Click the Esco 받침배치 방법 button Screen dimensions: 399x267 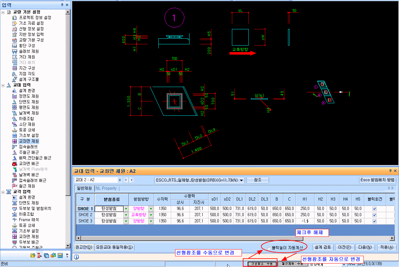pyautogui.click(x=377, y=180)
